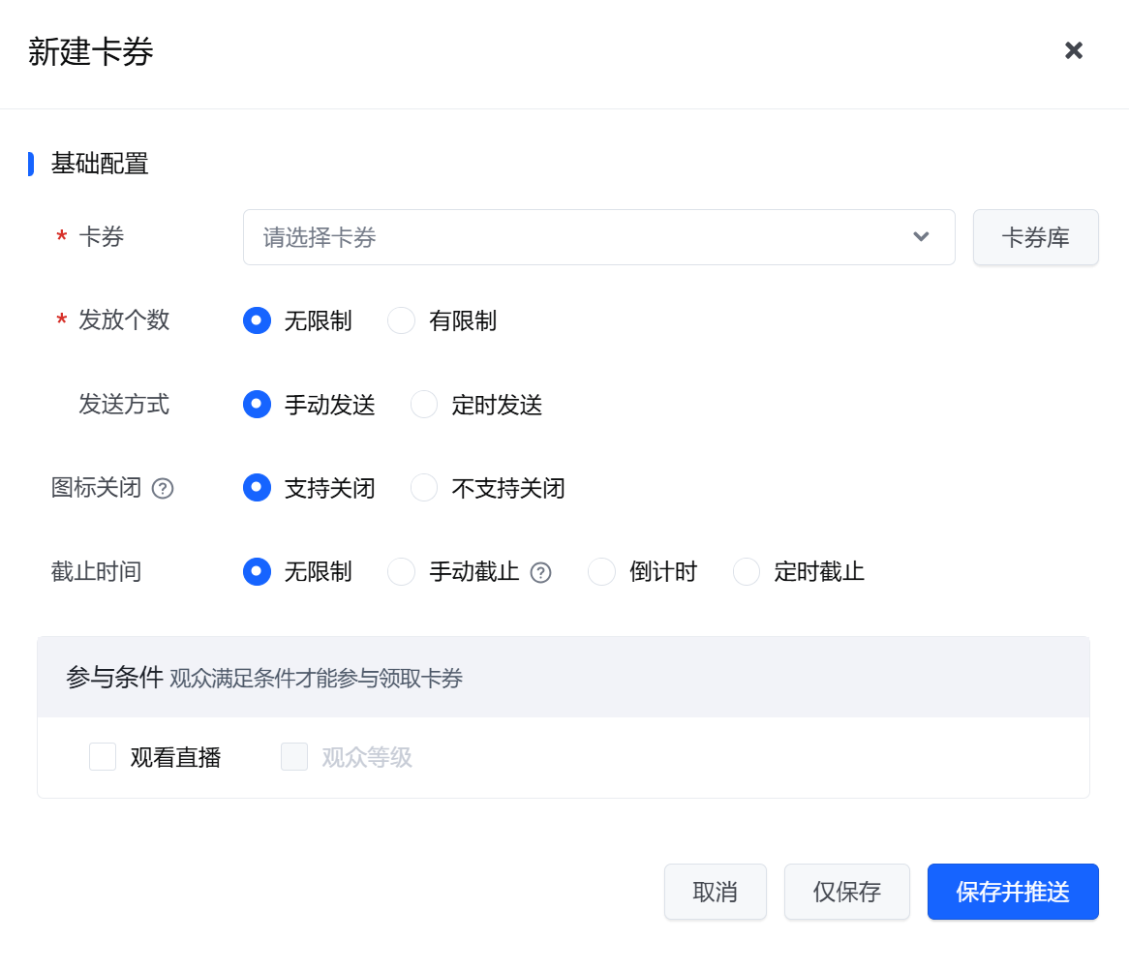1129x972 pixels.
Task: Select 手动发送 send method
Action: pos(258,405)
